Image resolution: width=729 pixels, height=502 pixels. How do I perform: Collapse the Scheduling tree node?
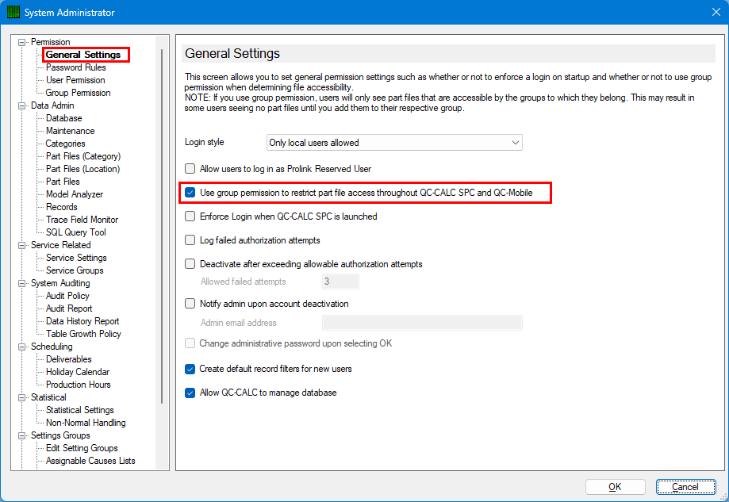[21, 347]
